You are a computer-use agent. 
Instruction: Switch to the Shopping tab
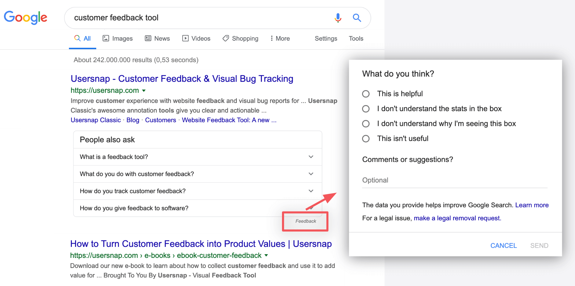point(240,38)
